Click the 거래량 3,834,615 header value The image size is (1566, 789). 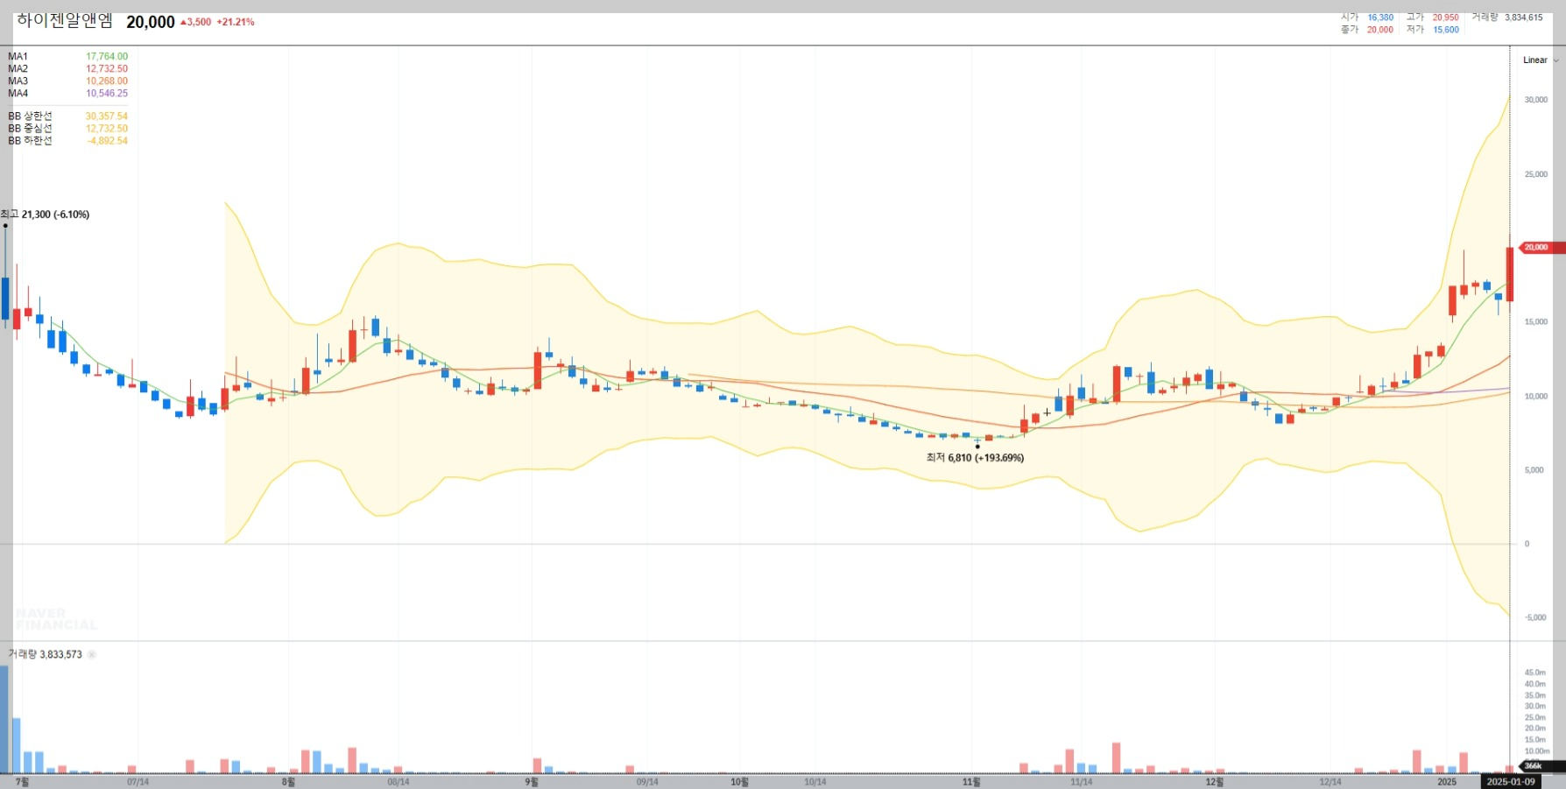tap(1524, 18)
